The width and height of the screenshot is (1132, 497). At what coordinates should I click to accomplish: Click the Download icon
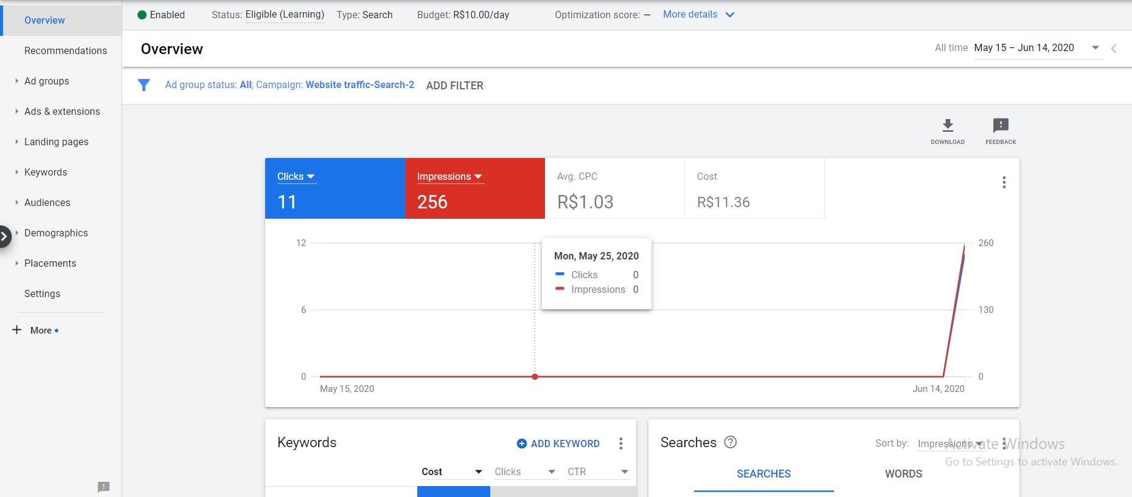[947, 126]
